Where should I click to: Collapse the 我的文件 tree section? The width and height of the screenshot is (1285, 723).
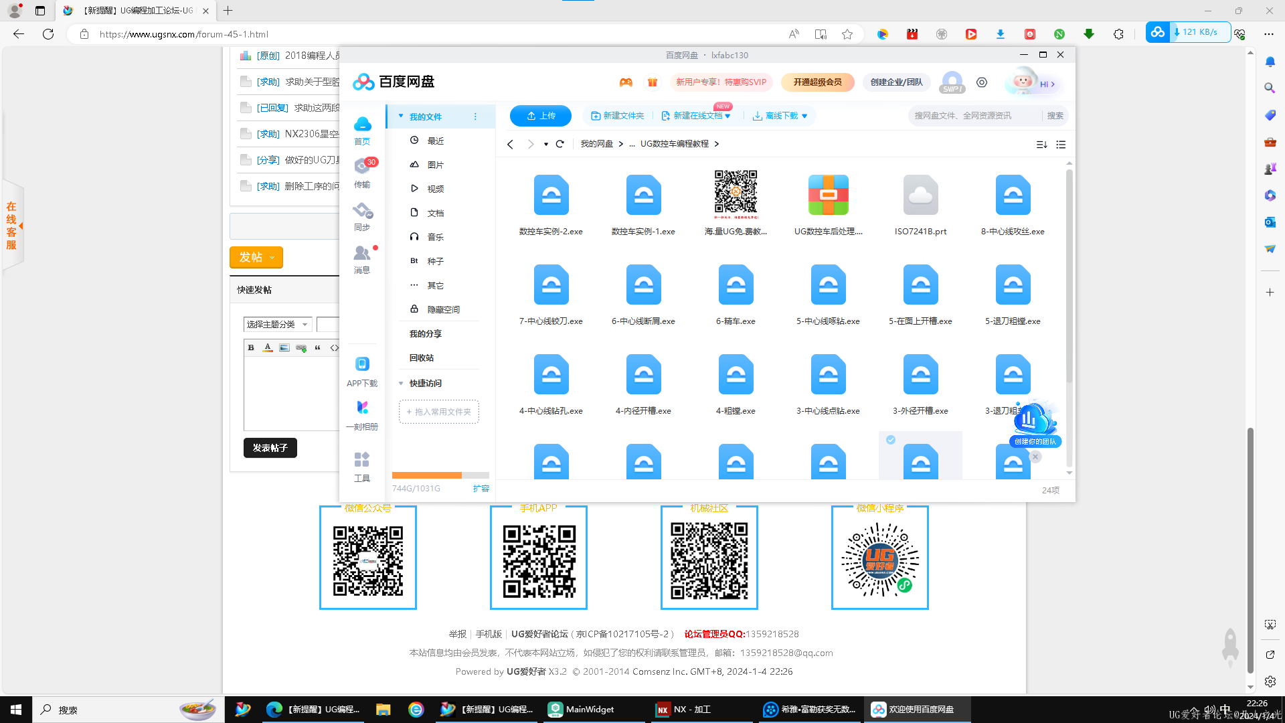tap(401, 116)
